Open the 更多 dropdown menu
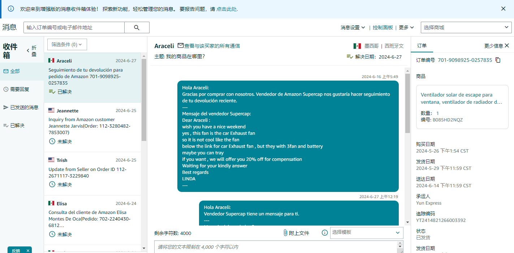 pos(406,27)
